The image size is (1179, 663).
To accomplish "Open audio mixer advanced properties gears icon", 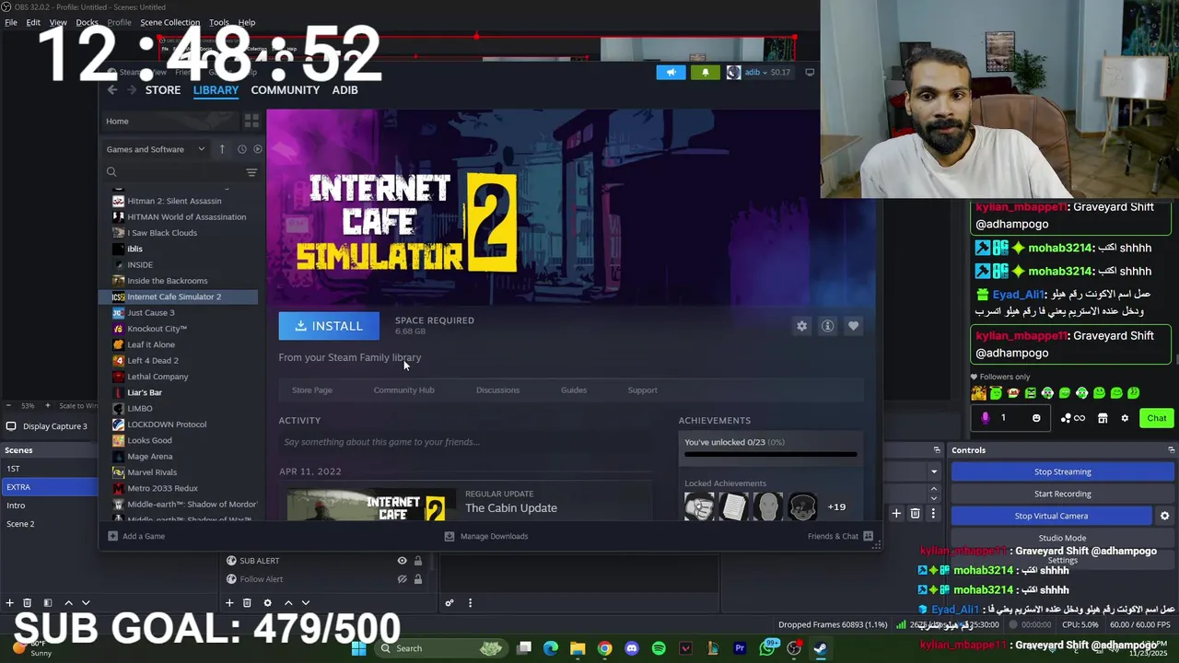I will click(x=449, y=603).
